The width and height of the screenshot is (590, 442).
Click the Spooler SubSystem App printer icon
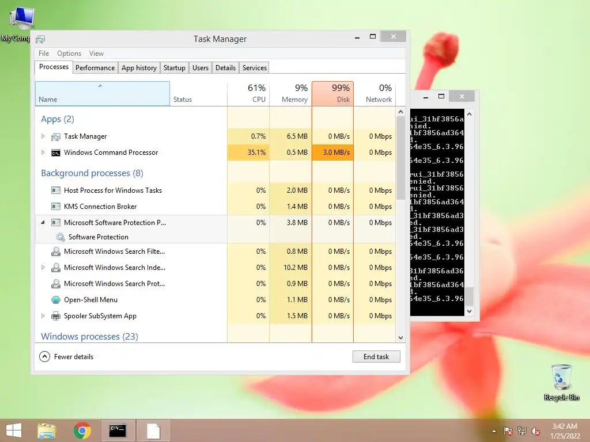[56, 316]
